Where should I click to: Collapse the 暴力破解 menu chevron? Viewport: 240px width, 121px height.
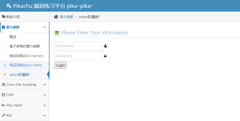click(45, 27)
